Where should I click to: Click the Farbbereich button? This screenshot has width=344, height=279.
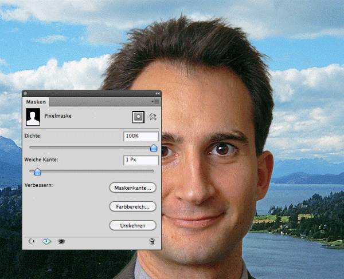coord(132,206)
